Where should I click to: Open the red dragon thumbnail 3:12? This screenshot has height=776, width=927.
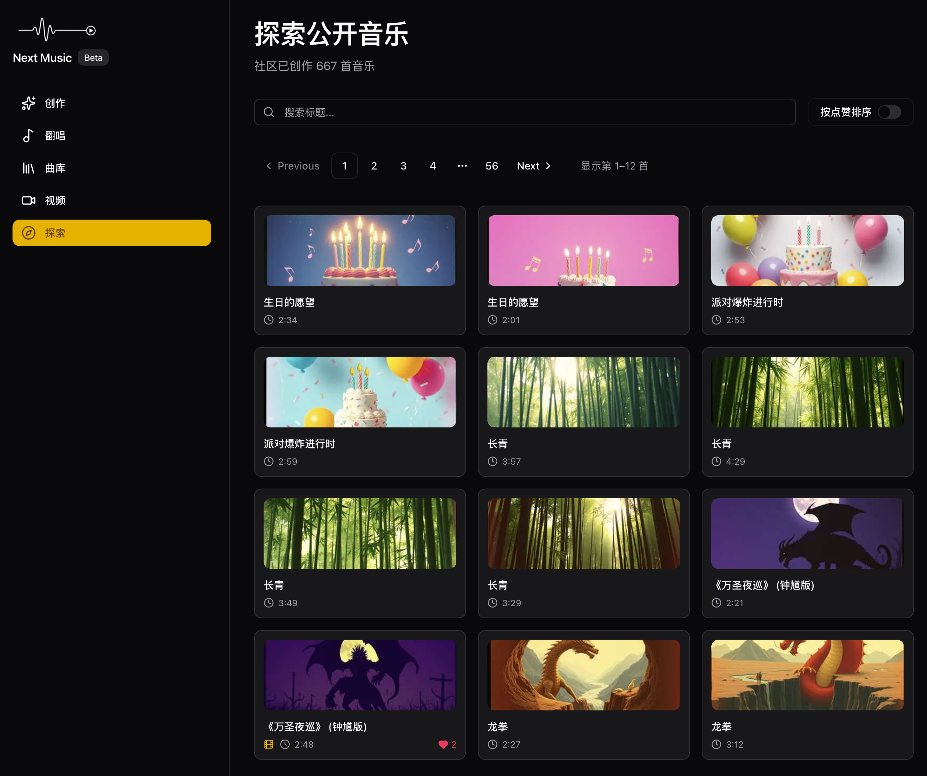click(807, 675)
